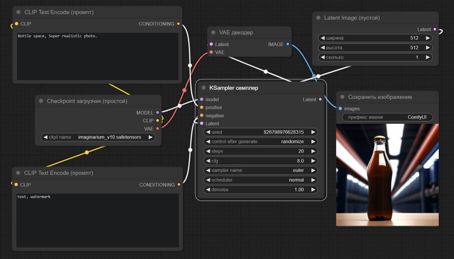This screenshot has height=259, width=454.
Task: Click the KSampler семплер title bar
Action: [261, 88]
